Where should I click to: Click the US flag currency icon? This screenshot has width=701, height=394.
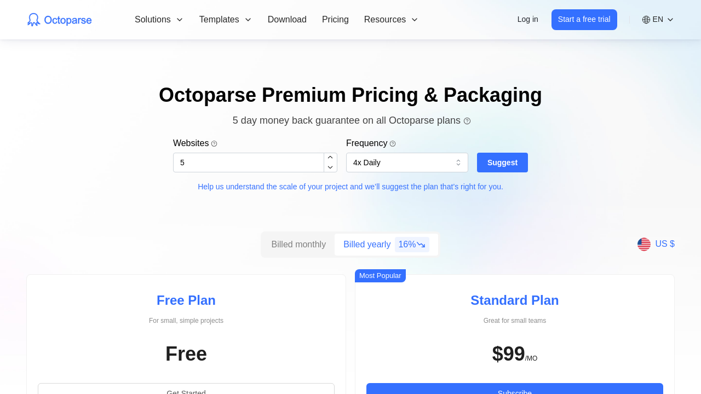click(644, 244)
